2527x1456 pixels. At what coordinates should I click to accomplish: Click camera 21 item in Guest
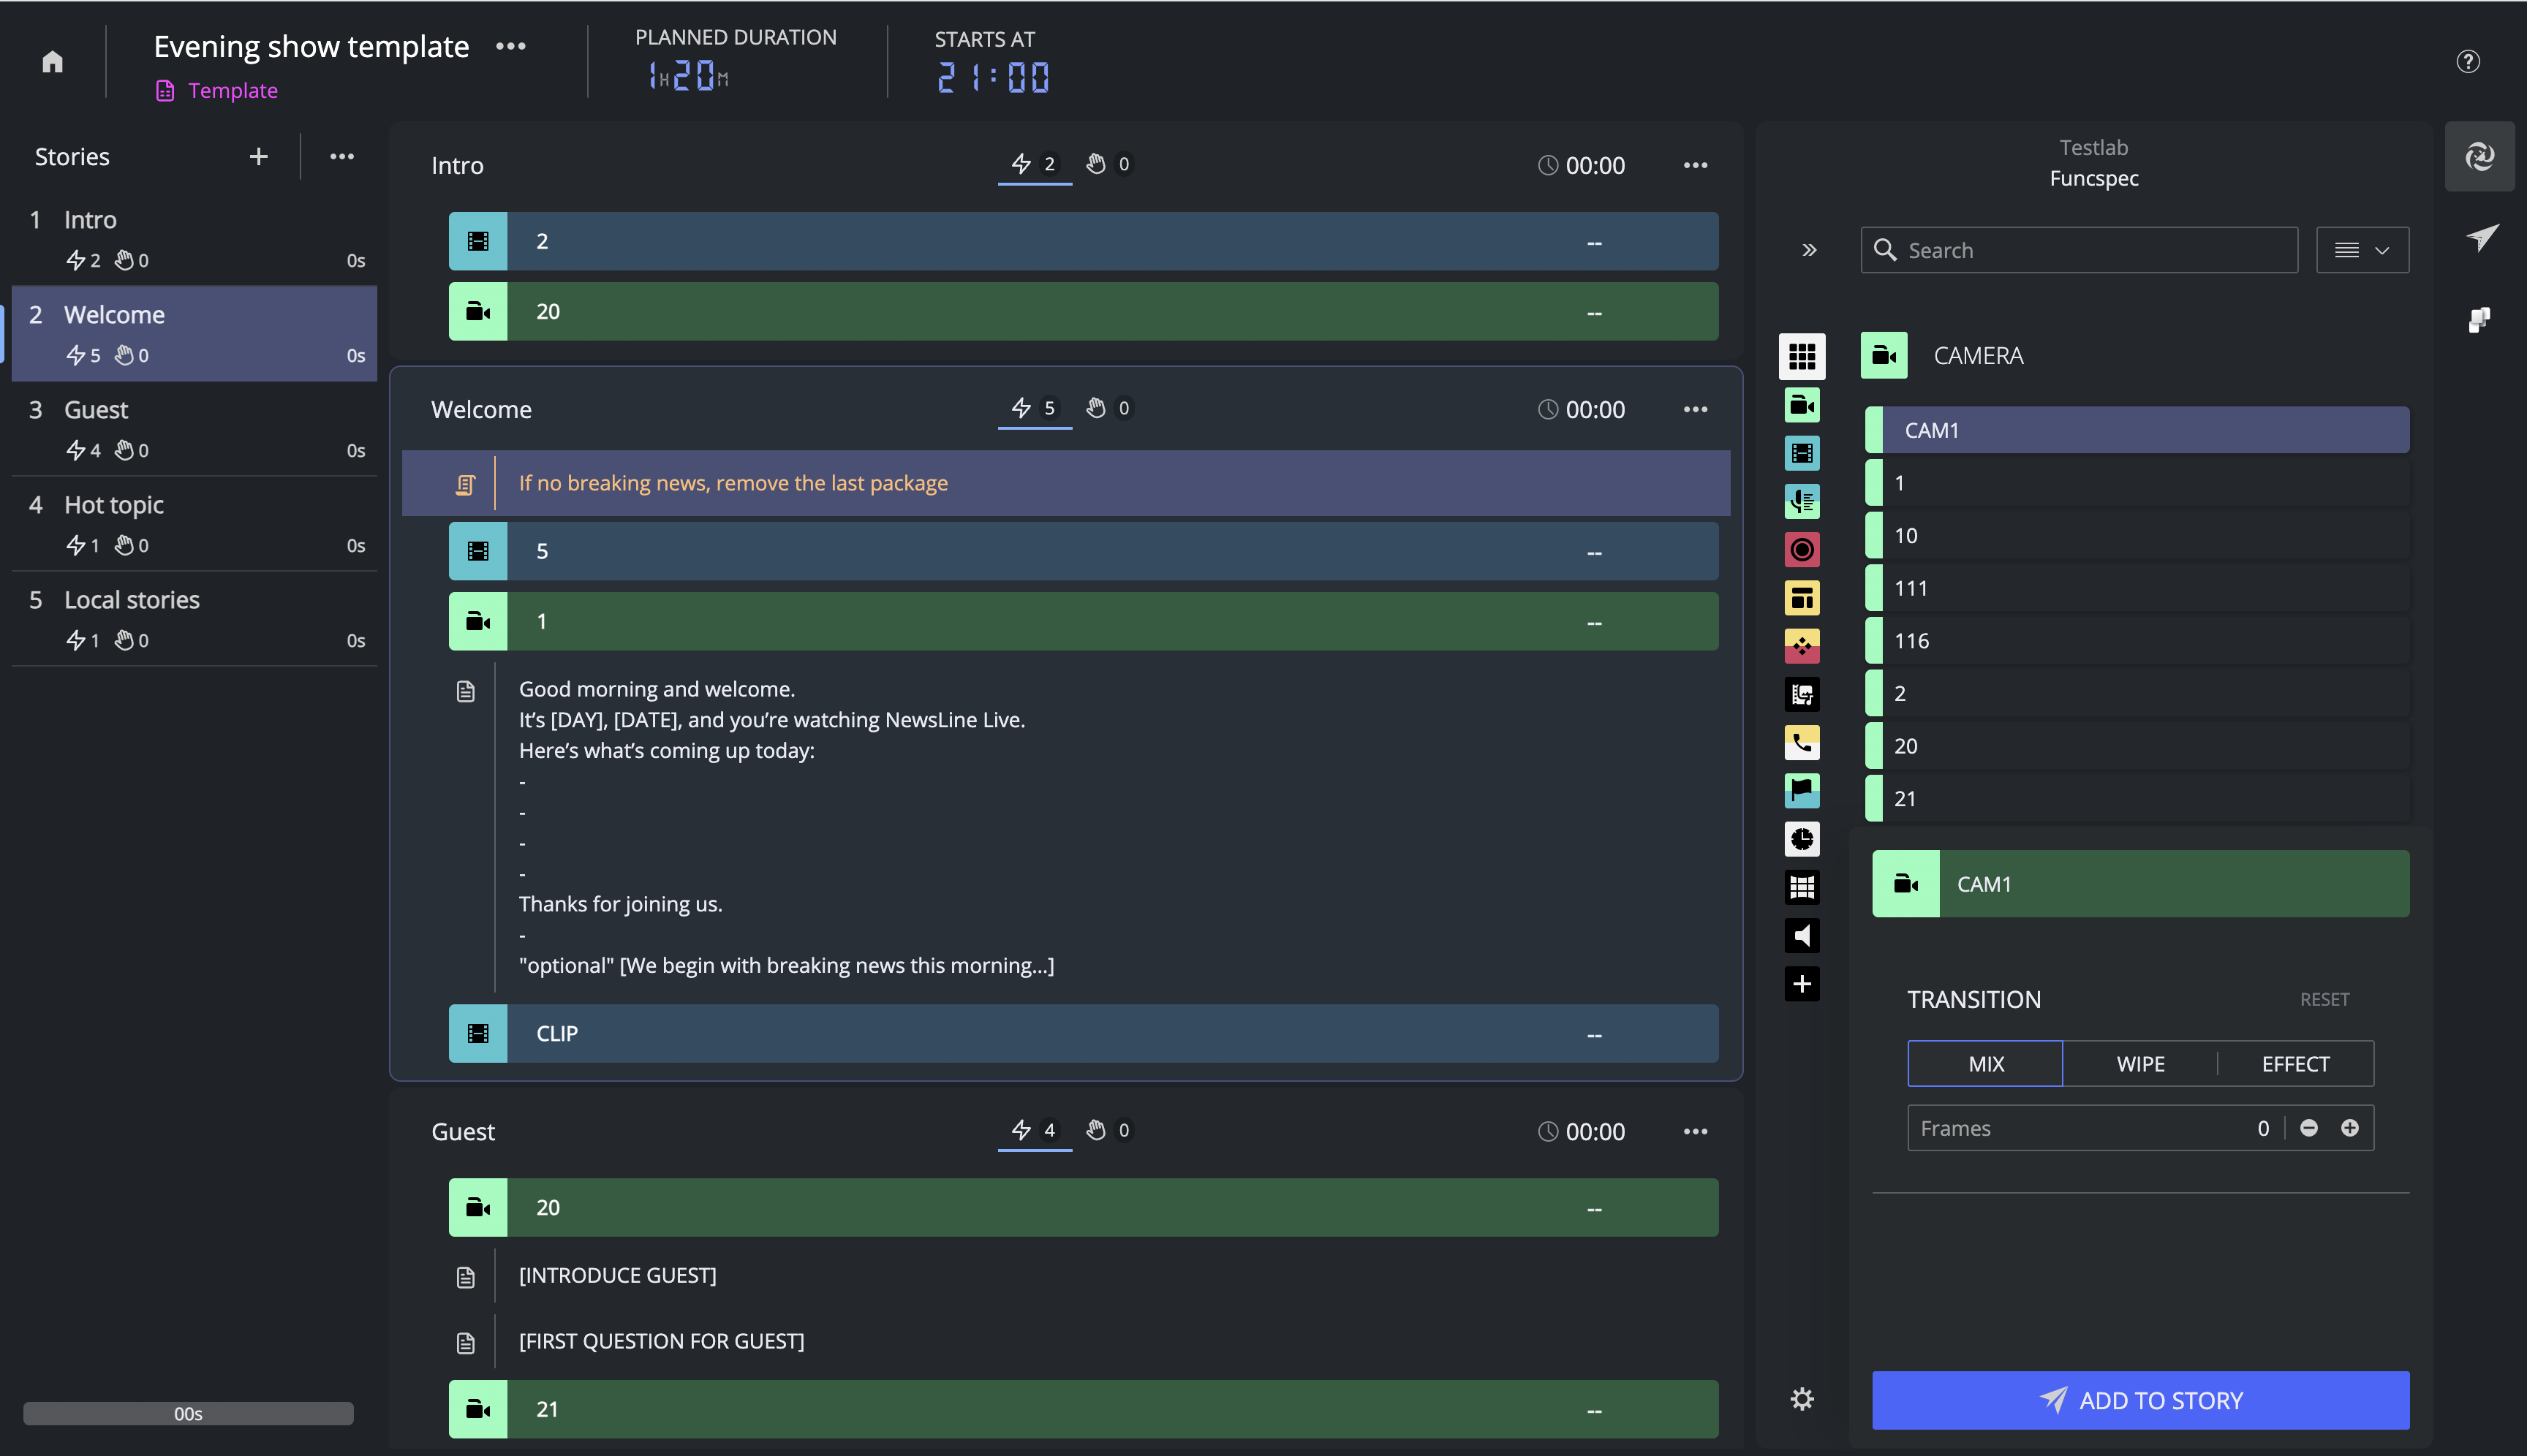click(1084, 1409)
